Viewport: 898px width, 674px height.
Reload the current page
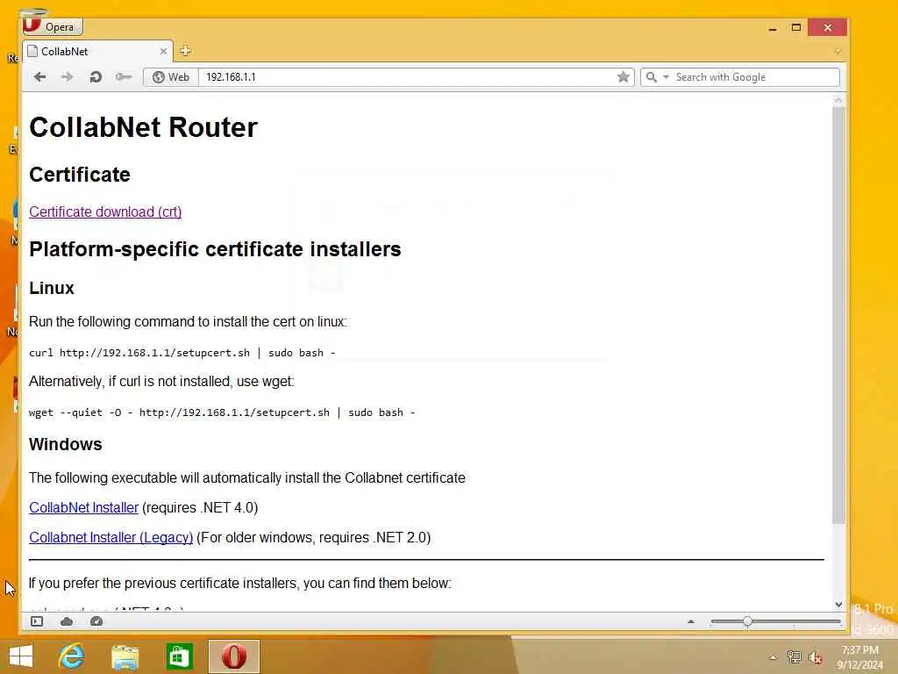click(x=96, y=77)
